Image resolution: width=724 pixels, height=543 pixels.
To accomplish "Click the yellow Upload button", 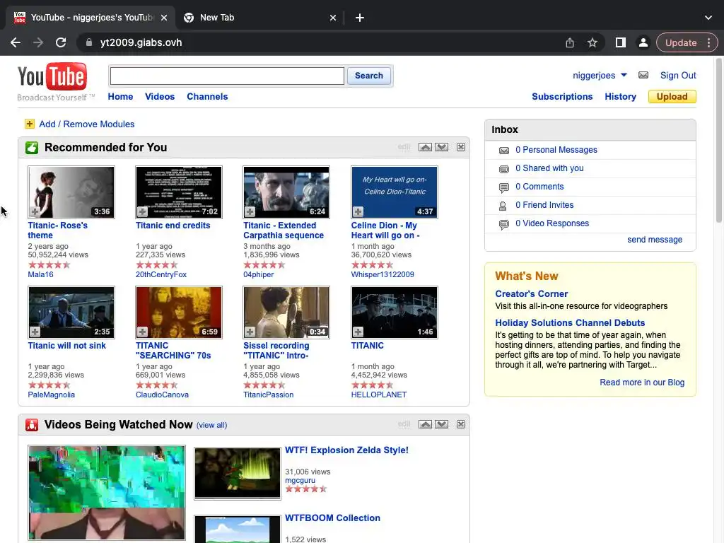I will tap(672, 96).
